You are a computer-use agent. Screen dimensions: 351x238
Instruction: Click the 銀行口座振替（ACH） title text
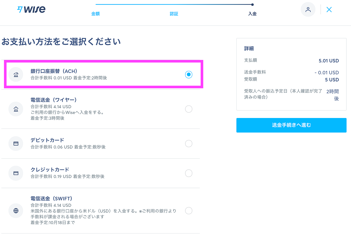pyautogui.click(x=54, y=71)
